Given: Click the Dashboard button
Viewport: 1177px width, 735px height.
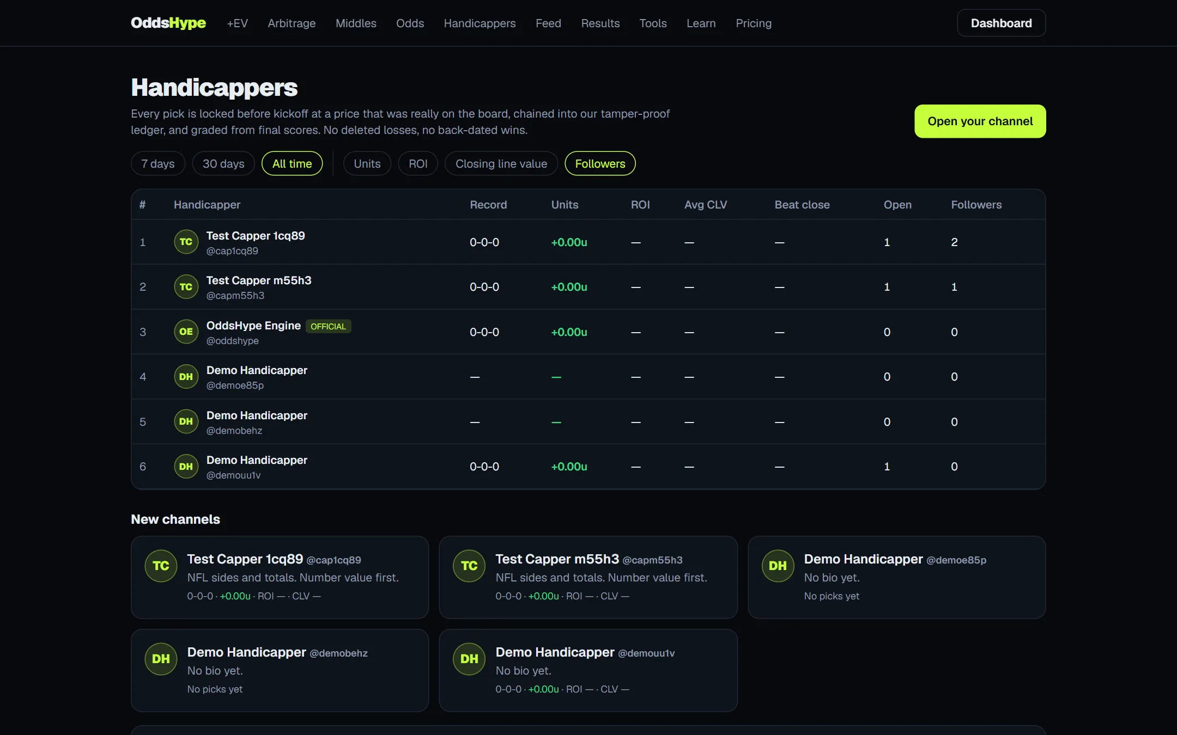Looking at the screenshot, I should point(1001,23).
